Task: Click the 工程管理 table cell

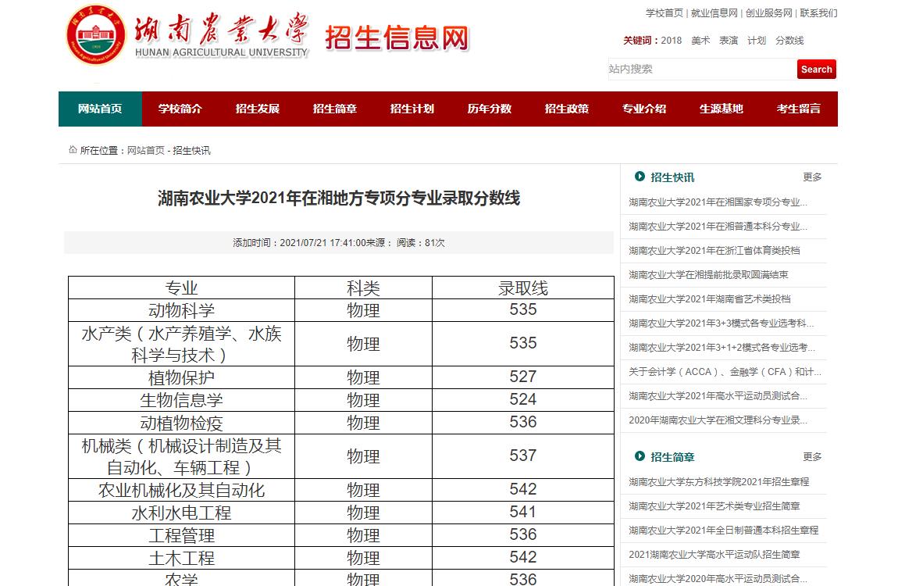Action: coord(181,535)
